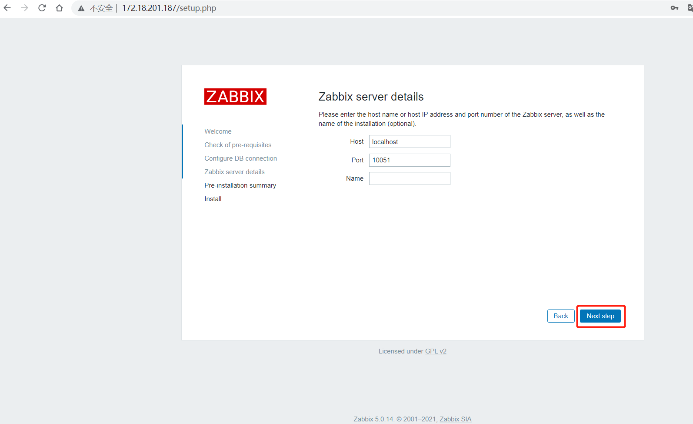Click the browser forward arrow
The width and height of the screenshot is (693, 424).
pos(25,8)
